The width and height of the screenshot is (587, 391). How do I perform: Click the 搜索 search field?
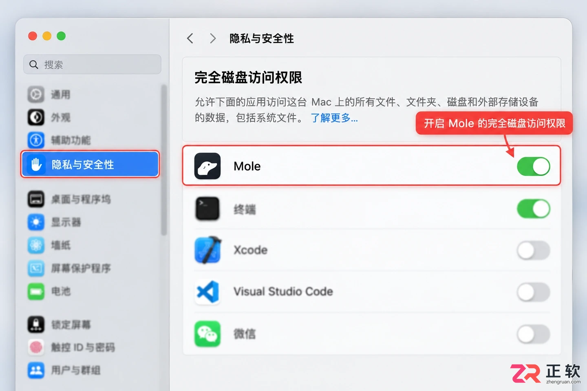[92, 64]
